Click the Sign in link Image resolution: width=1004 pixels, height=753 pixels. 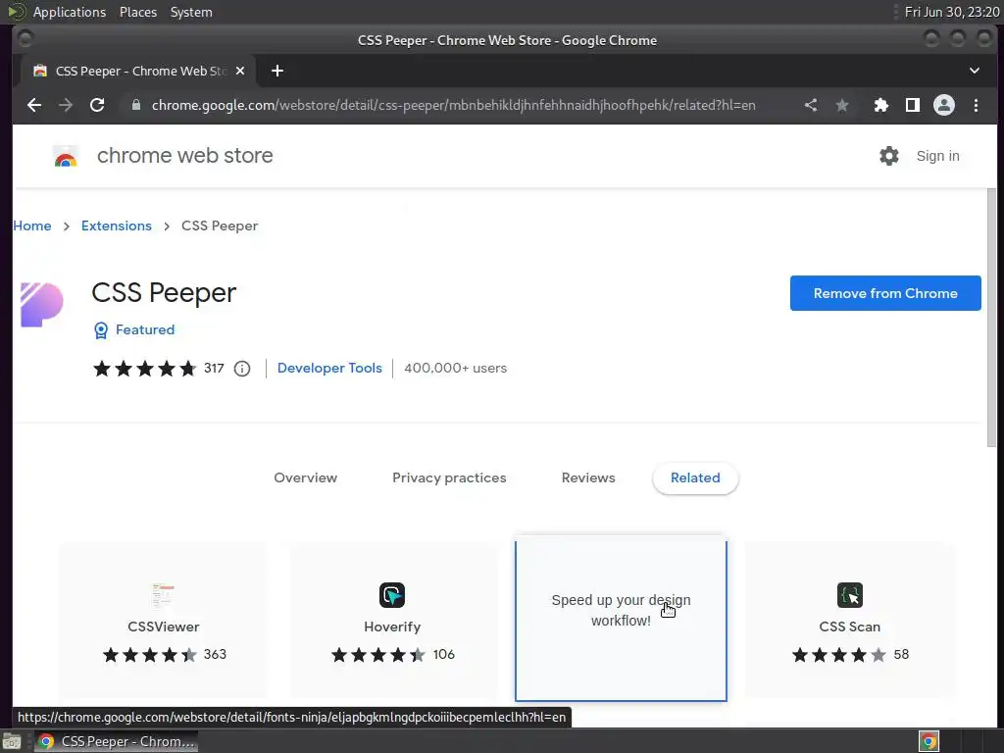[937, 156]
